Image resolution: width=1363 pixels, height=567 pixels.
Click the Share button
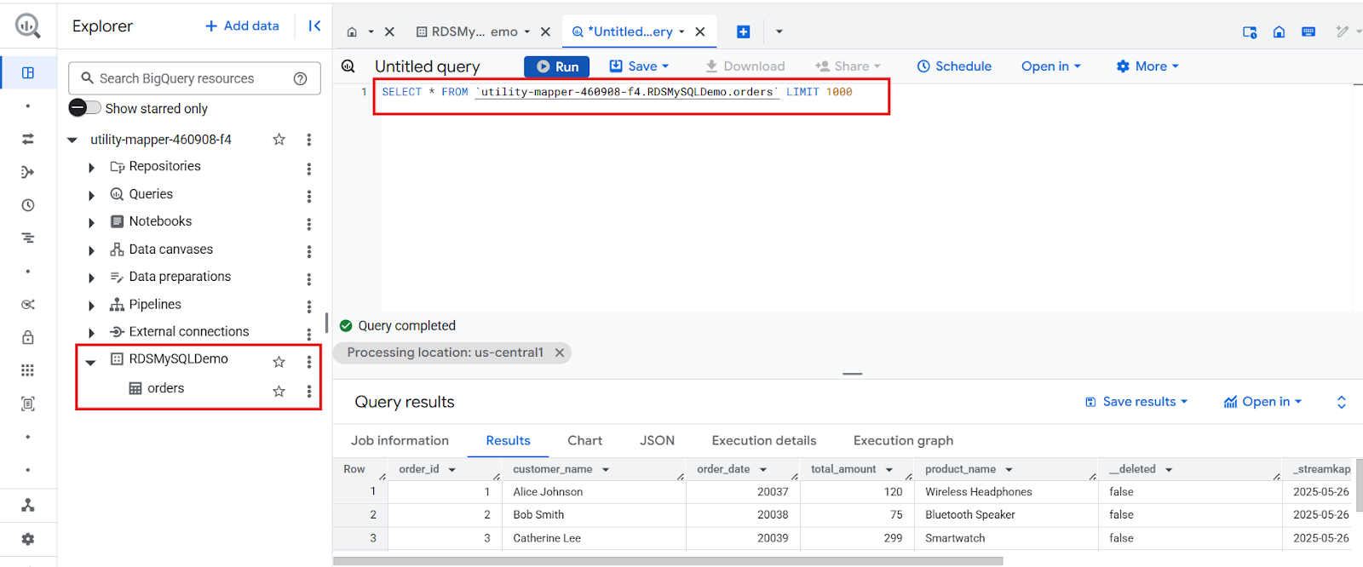(x=847, y=66)
